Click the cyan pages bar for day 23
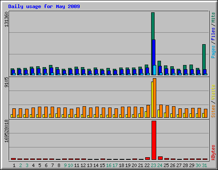This screenshot has width=218, height=170. coord(155,70)
